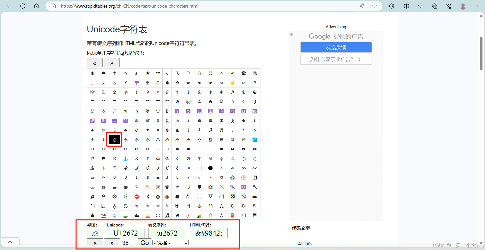Choose the purple Aries zodiac sign

point(177,111)
